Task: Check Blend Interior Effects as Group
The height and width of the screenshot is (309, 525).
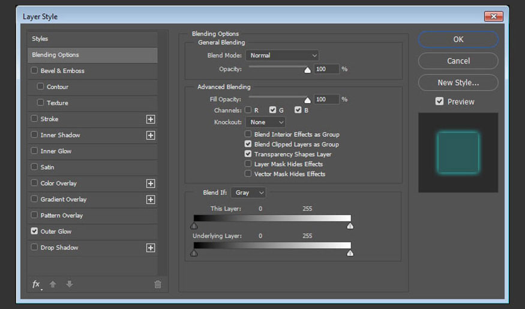Action: tap(248, 134)
